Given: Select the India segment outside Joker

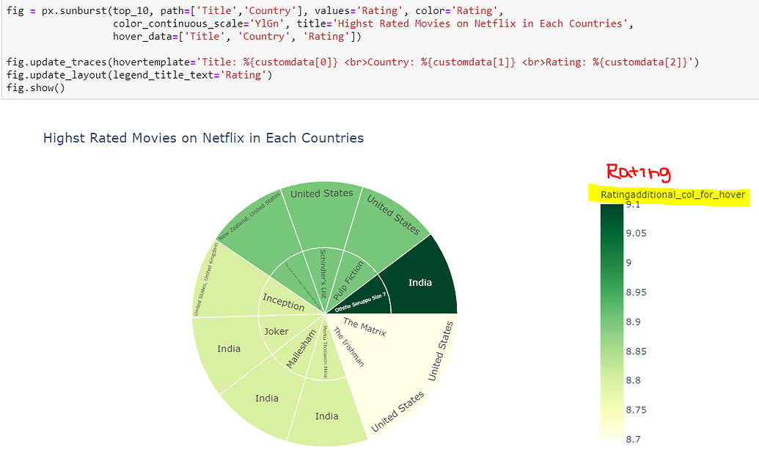Looking at the screenshot, I should (x=229, y=349).
